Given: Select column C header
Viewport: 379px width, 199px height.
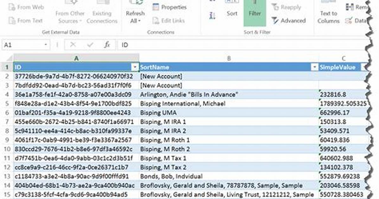Looking at the screenshot, I should [x=343, y=58].
